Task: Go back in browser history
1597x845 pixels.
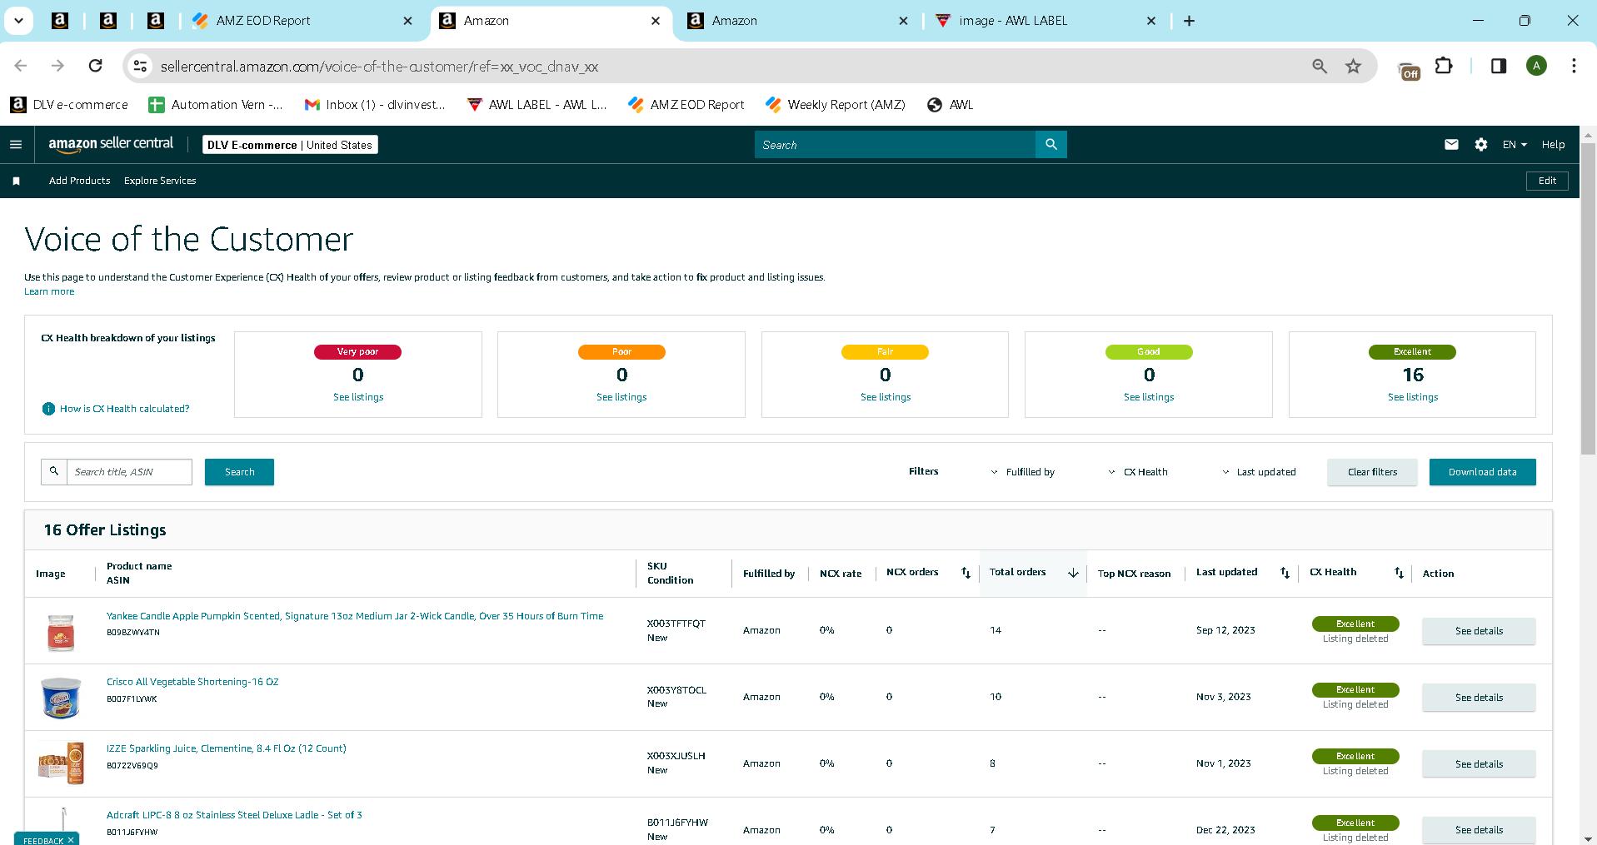Action: pos(21,66)
